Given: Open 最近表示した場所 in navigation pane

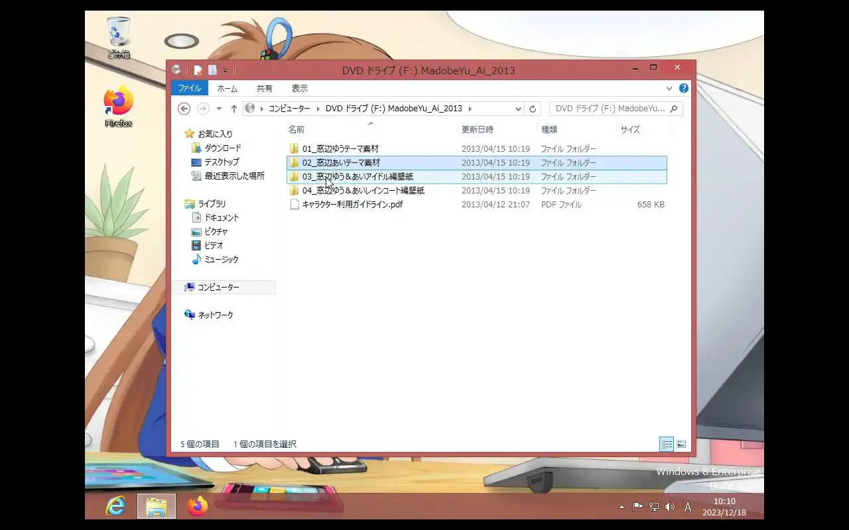Looking at the screenshot, I should tap(228, 176).
